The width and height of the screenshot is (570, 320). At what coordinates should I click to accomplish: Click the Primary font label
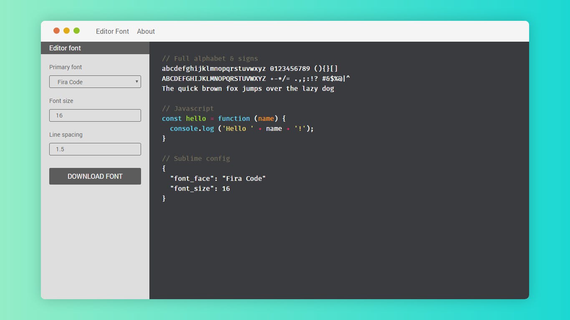(x=66, y=67)
